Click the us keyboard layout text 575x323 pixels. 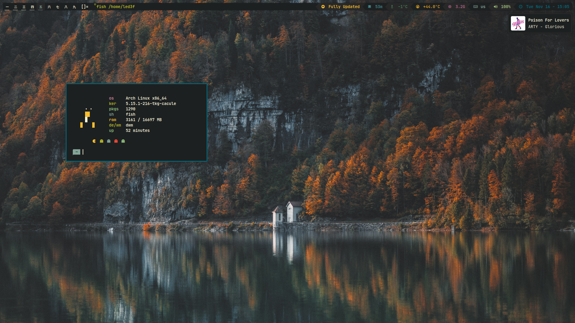(x=483, y=7)
